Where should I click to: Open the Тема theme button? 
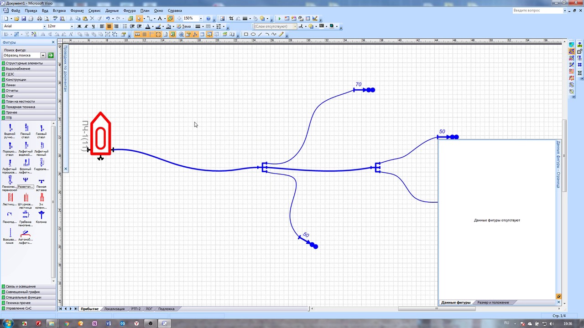click(x=184, y=26)
